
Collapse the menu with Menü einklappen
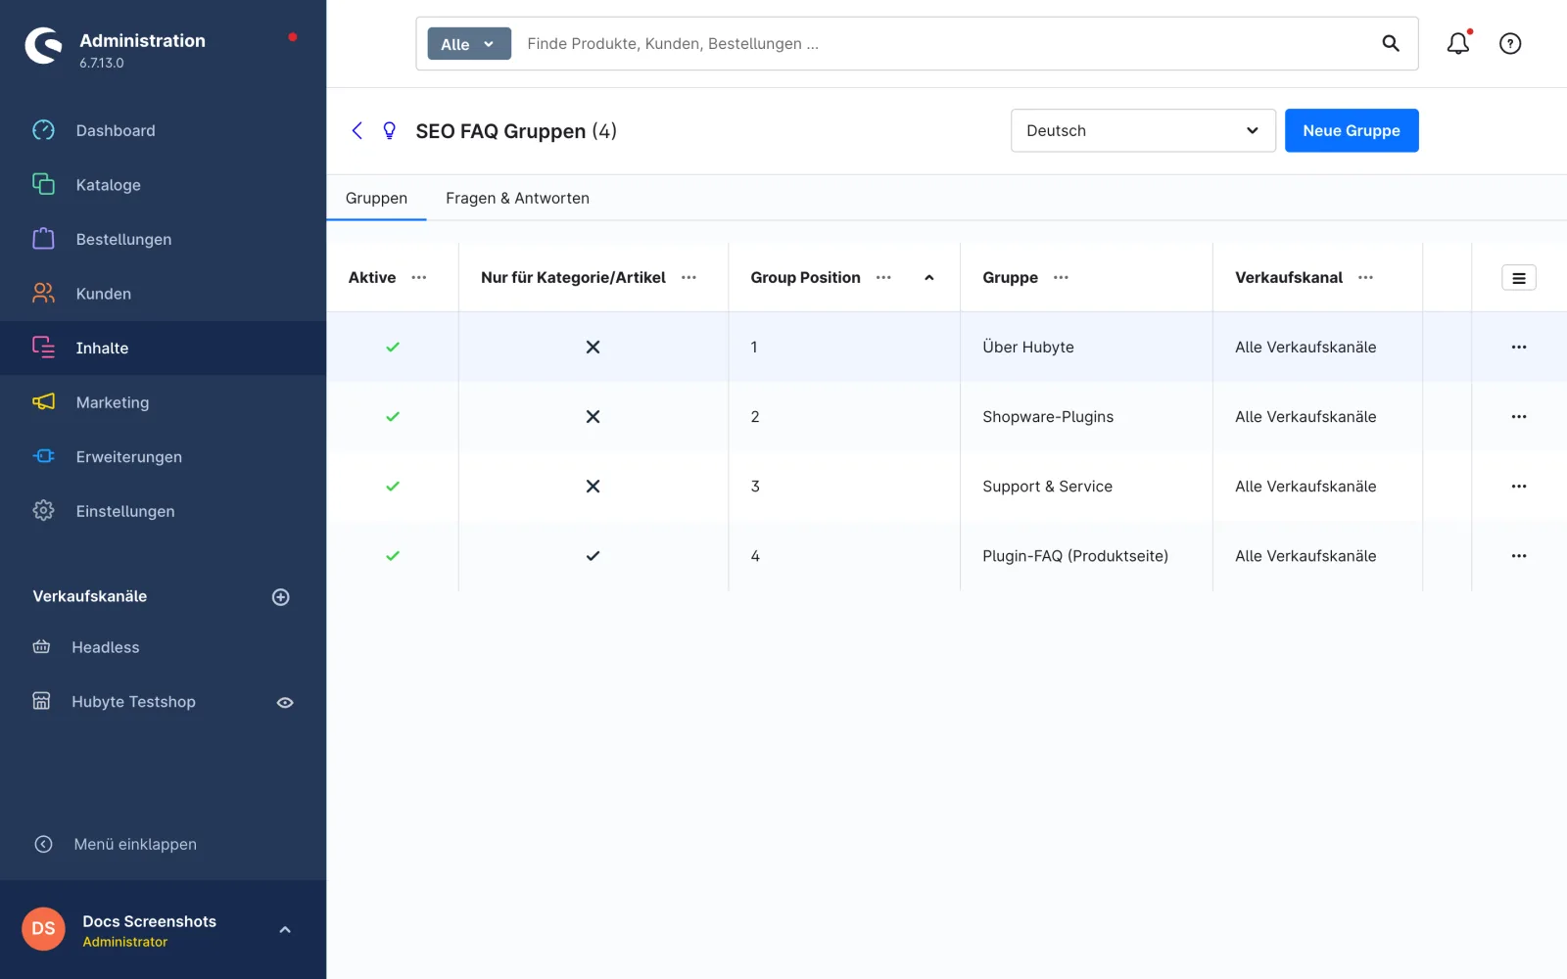[135, 844]
